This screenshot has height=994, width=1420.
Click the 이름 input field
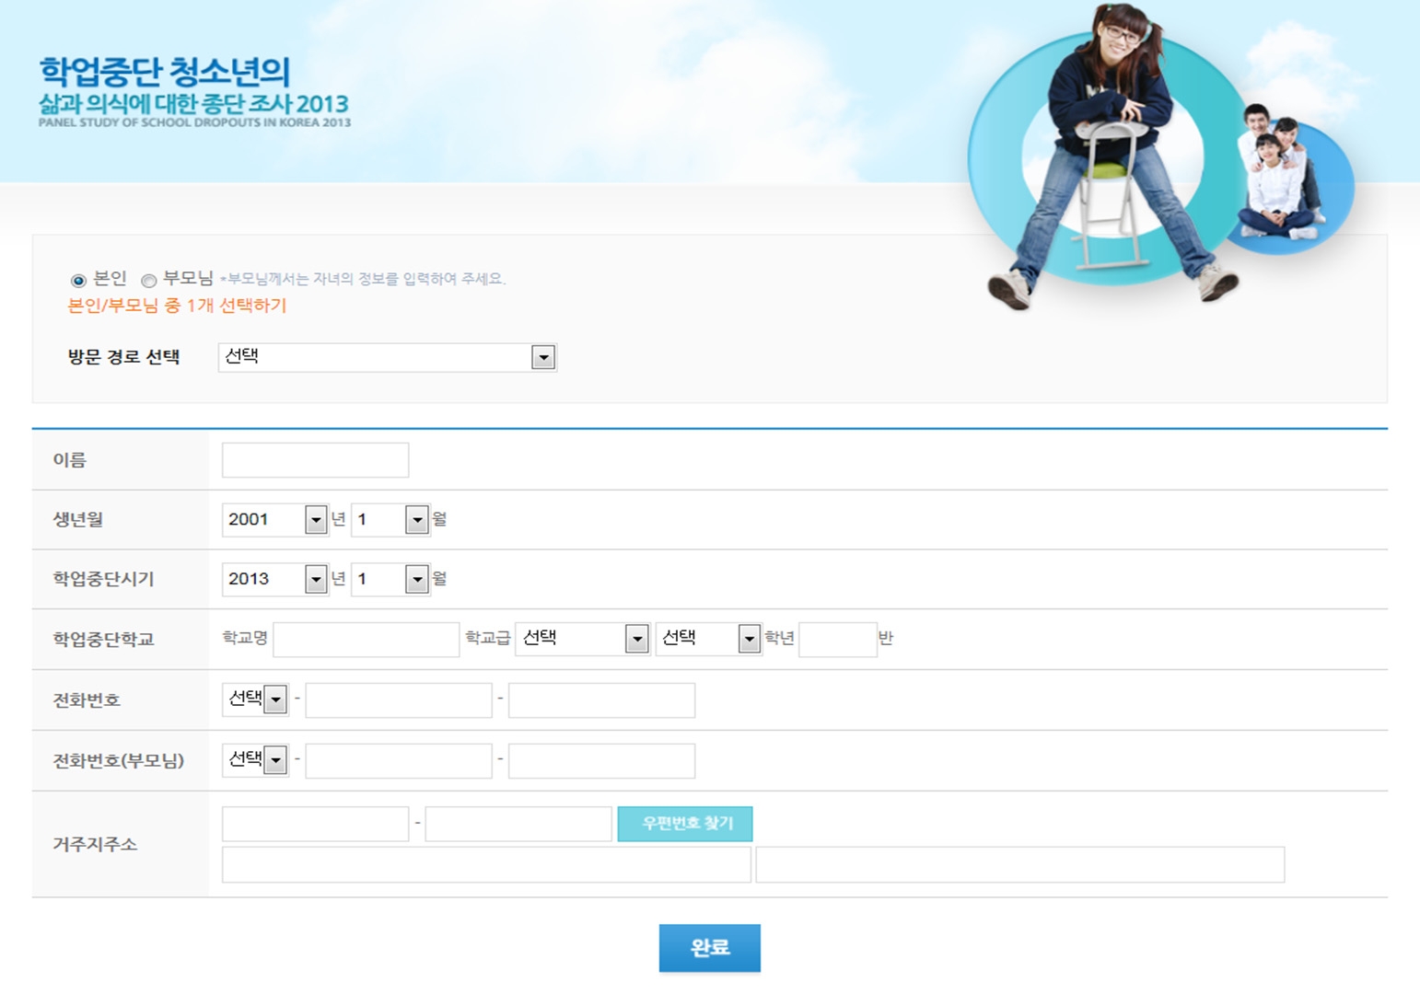pyautogui.click(x=315, y=460)
